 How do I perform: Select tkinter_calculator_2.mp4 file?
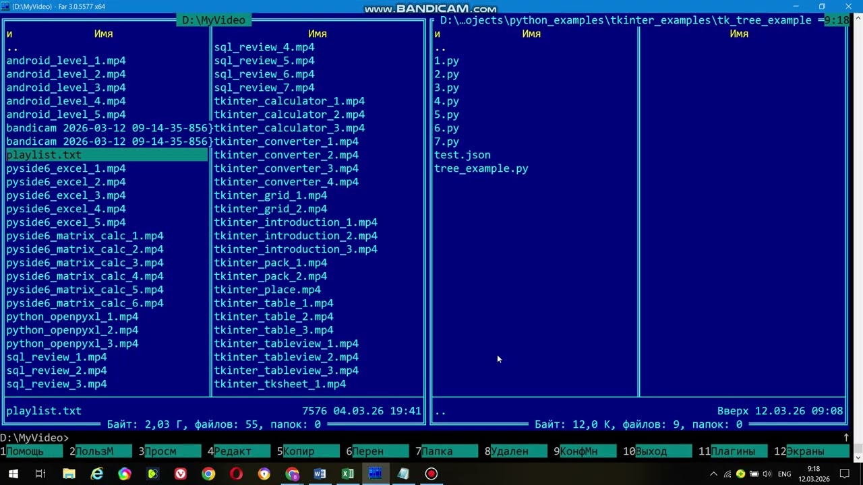coord(289,115)
